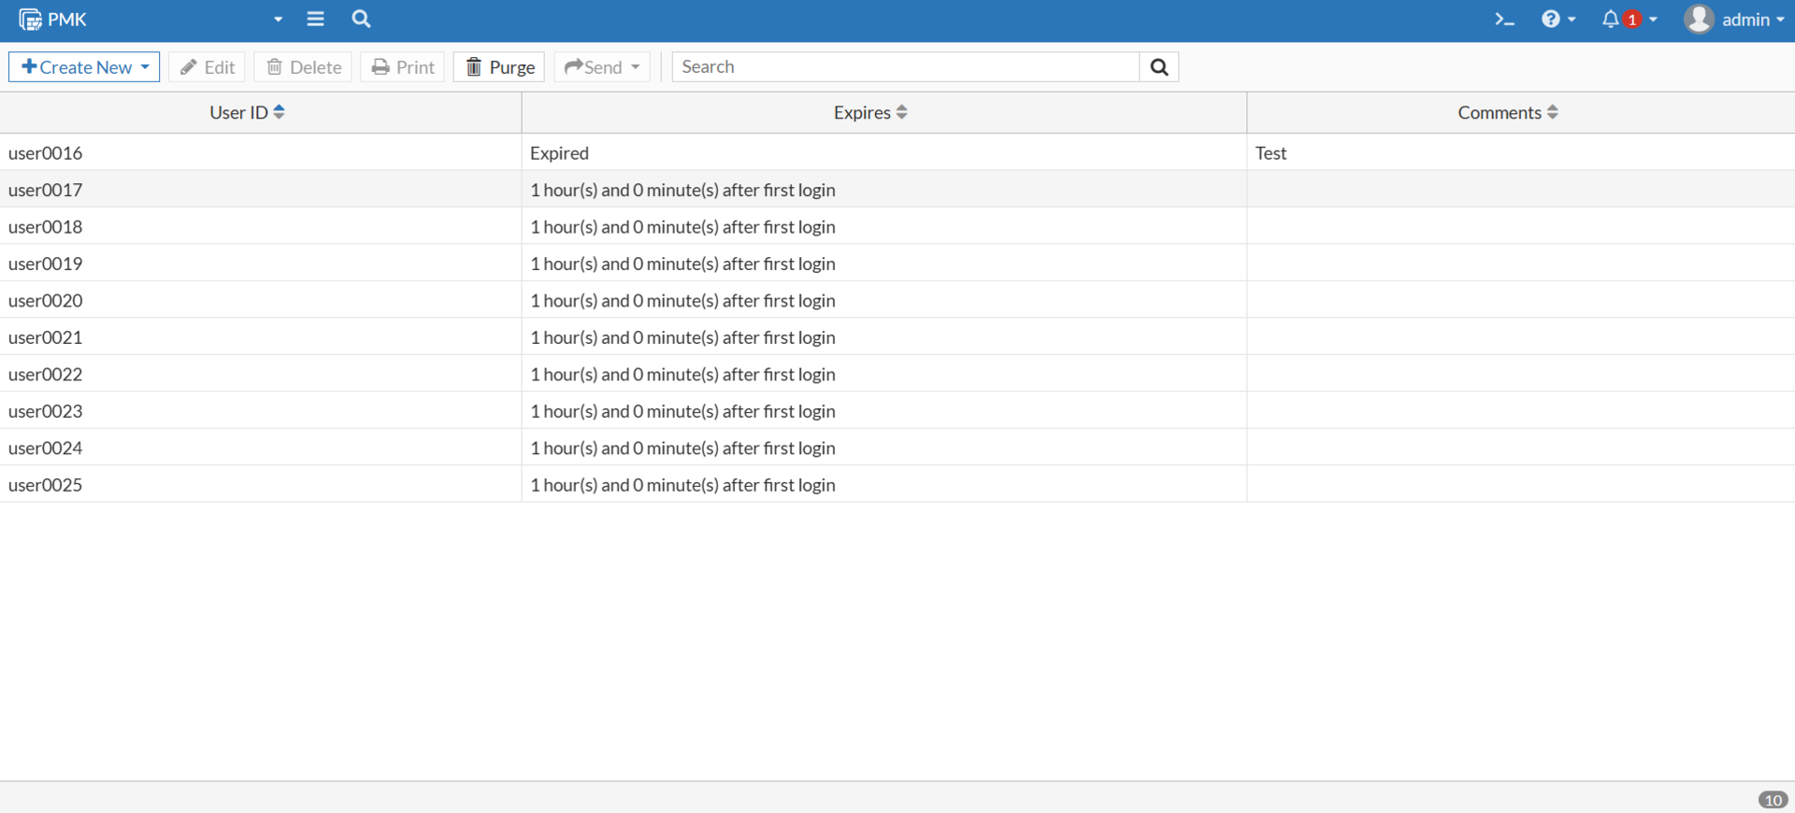Open the notifications bell icon
Viewport: 1795px width, 813px height.
click(x=1610, y=20)
